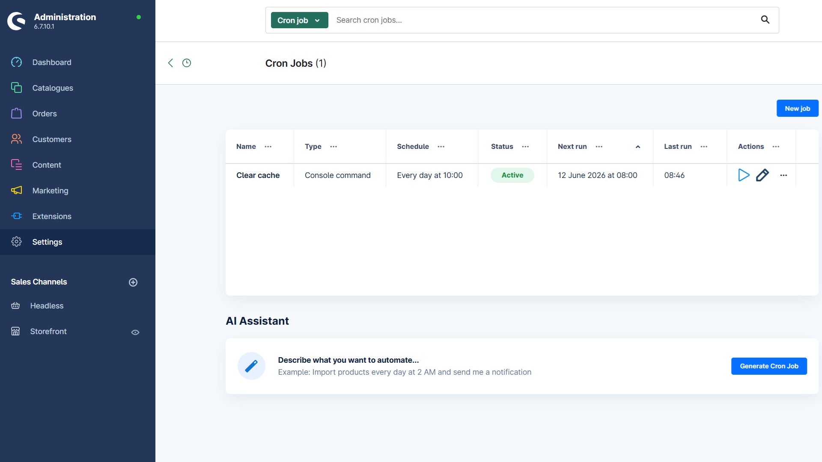Screen dimensions: 822x462
Task: Click the New job button
Action: pyautogui.click(x=797, y=108)
